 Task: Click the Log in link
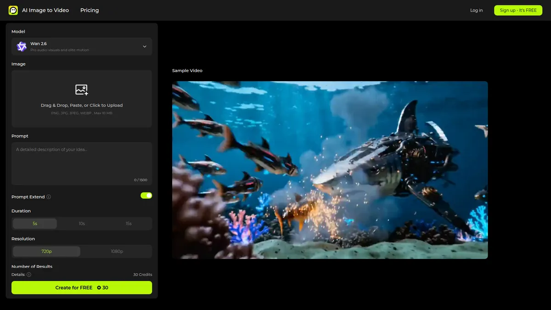point(476,10)
